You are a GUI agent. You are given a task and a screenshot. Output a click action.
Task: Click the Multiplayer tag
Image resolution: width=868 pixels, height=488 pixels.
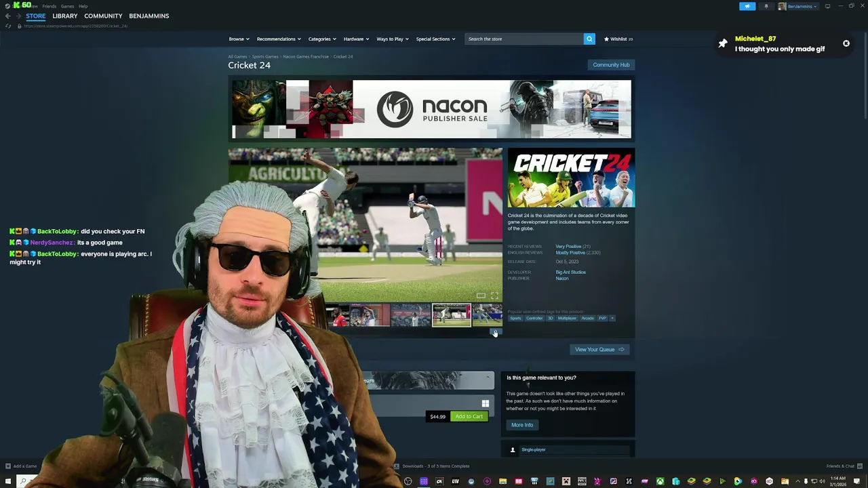click(x=567, y=319)
